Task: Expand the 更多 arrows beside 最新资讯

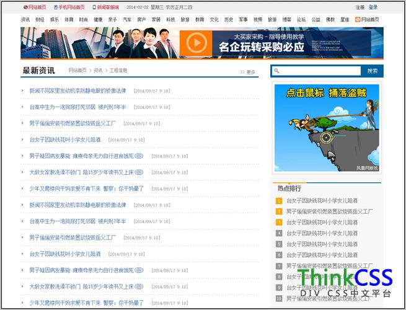Action: [242, 72]
